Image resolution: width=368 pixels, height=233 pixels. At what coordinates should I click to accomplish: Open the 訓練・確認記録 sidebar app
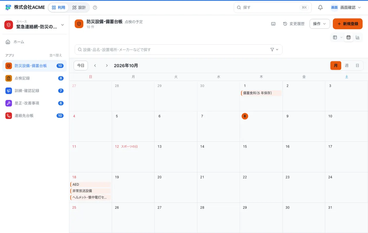coord(34,91)
